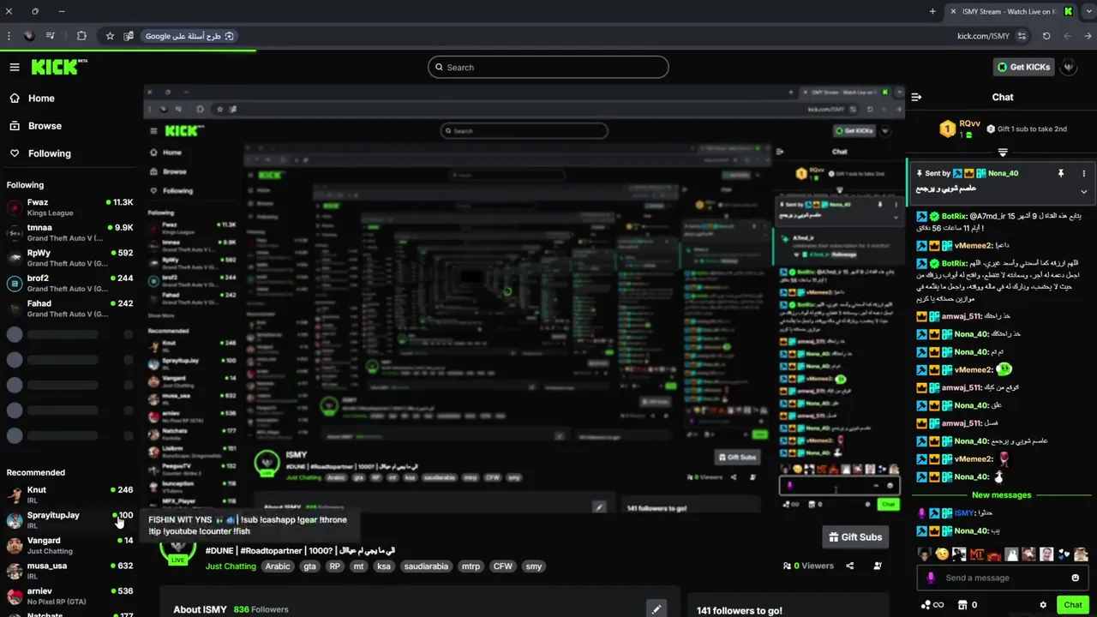Viewport: 1097px width, 617px height.
Task: Select tmnaa channel in Following list
Action: [69, 232]
